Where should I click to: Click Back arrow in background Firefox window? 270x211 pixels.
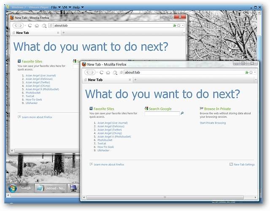tap(16, 25)
